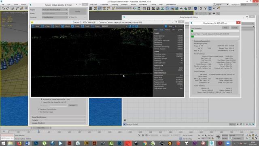Switch to History tab in Corona frame buffer
The height and width of the screenshot is (146, 259).
168,30
